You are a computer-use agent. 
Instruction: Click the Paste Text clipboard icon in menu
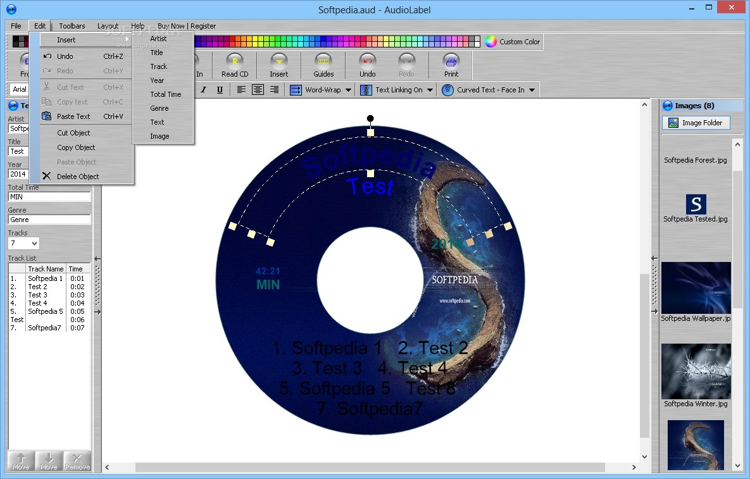click(46, 116)
